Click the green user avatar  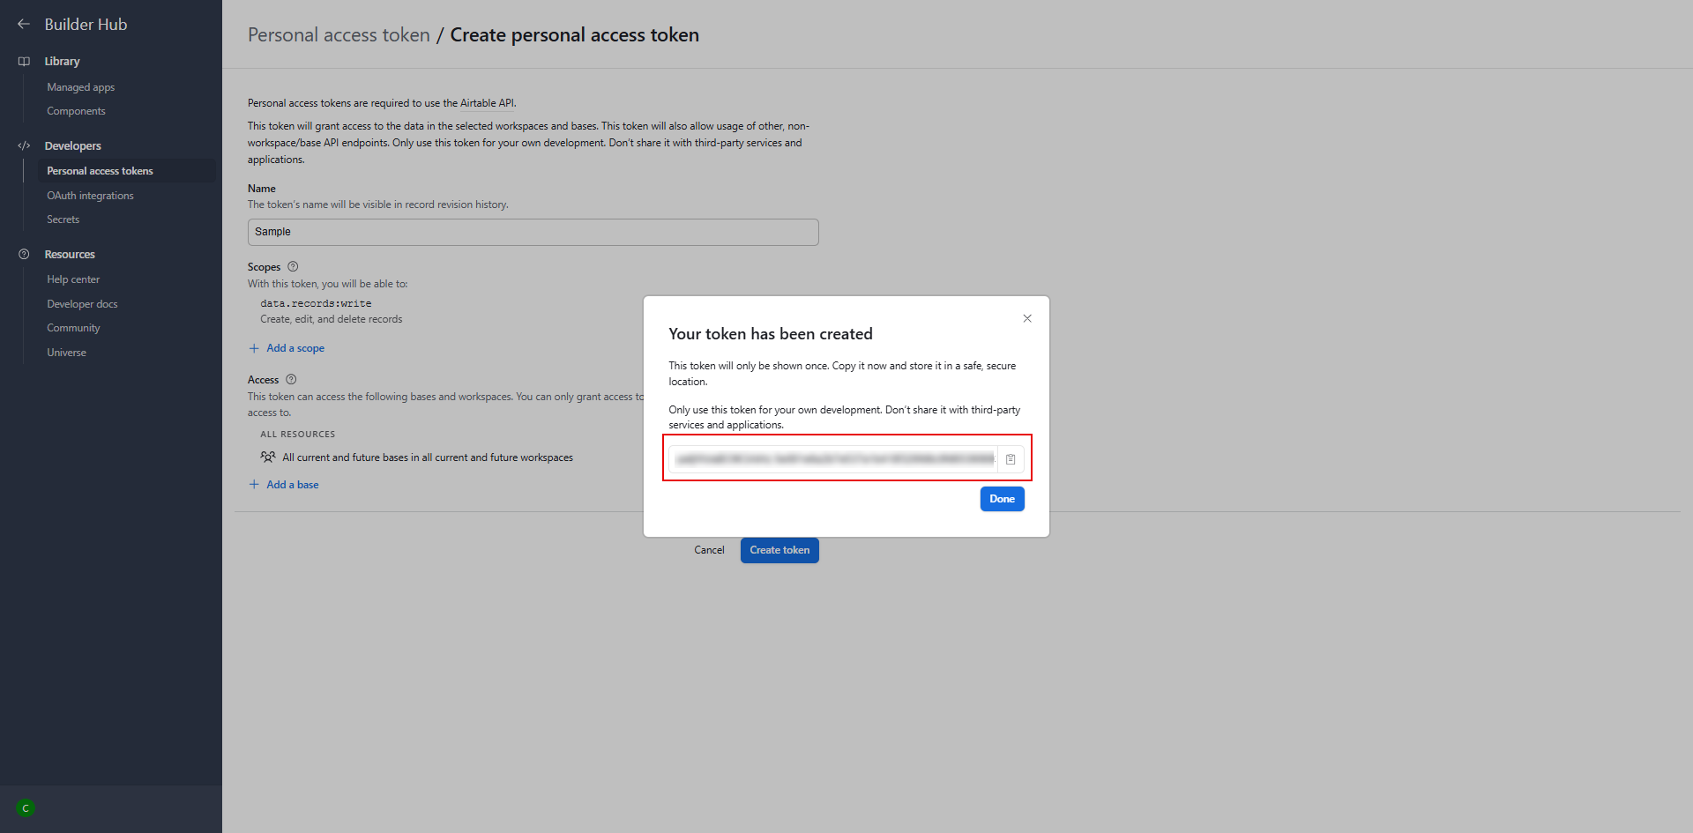tap(26, 808)
